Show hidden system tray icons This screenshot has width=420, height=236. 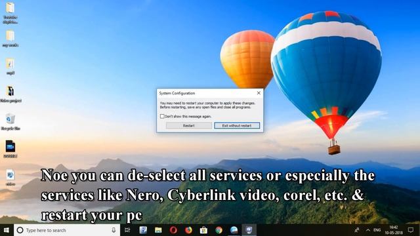pyautogui.click(x=368, y=230)
